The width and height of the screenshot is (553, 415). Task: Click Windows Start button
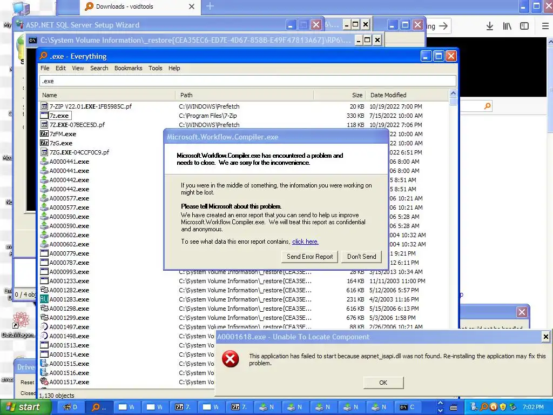tap(25, 407)
